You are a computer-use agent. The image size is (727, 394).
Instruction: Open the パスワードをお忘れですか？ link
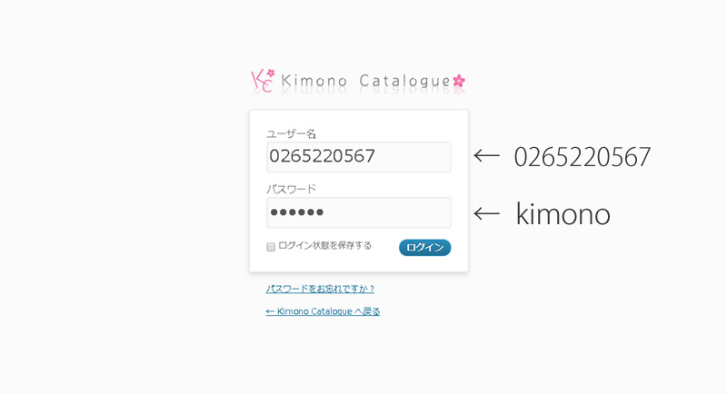(x=320, y=289)
